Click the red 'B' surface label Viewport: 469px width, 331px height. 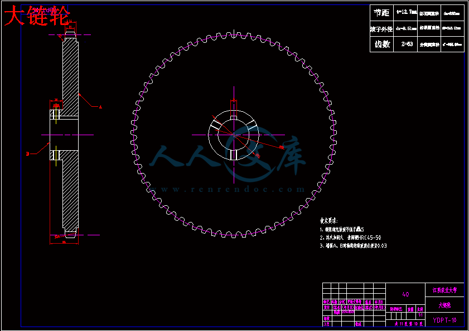point(27,154)
